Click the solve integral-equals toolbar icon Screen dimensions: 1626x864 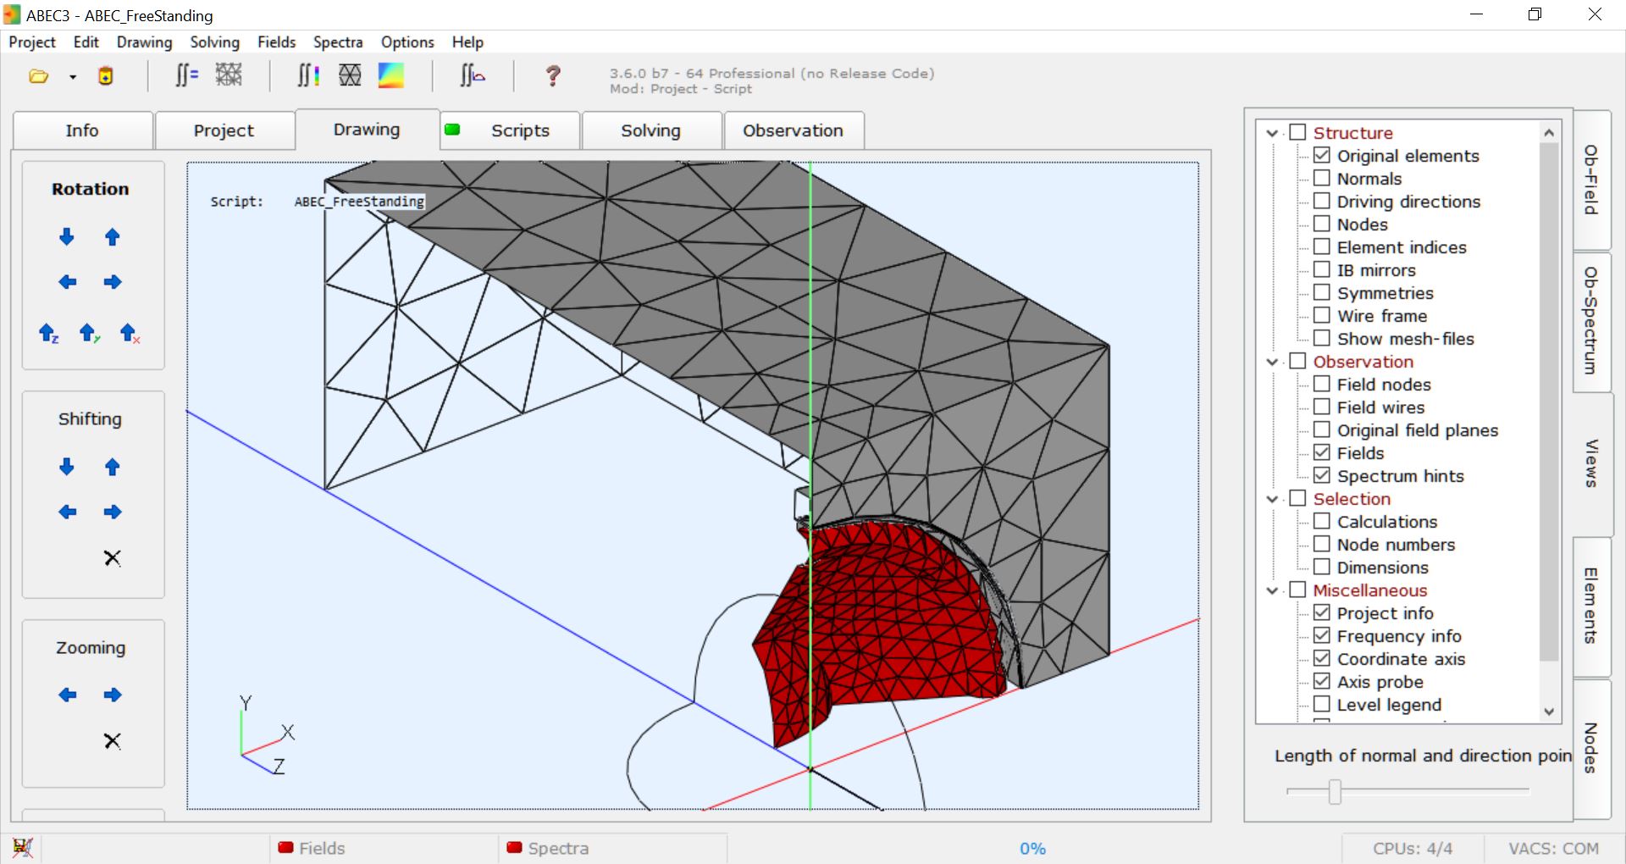click(186, 75)
